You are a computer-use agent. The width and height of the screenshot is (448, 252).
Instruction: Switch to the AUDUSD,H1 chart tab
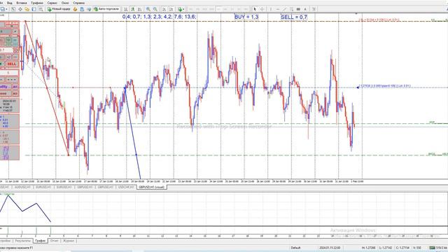[22, 187]
